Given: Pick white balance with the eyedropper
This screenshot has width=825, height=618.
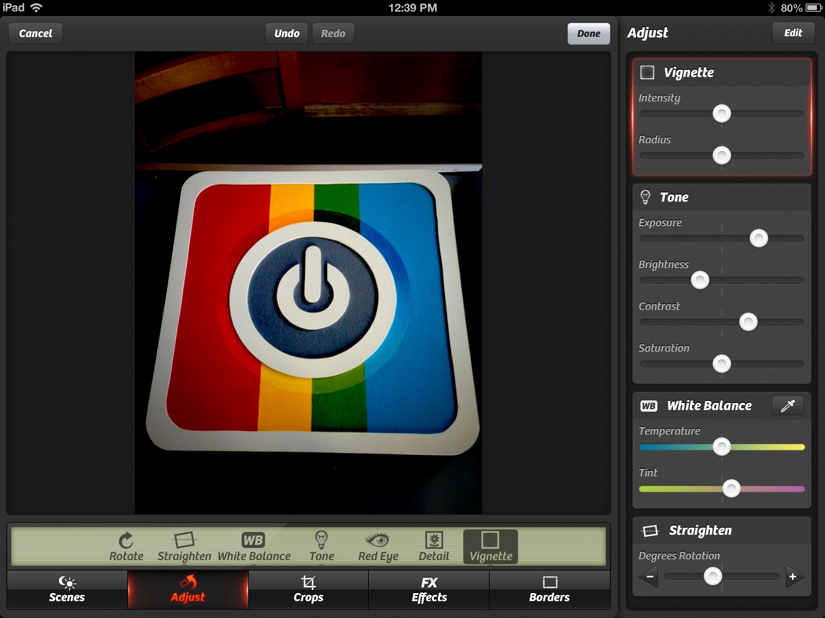Looking at the screenshot, I should 788,406.
